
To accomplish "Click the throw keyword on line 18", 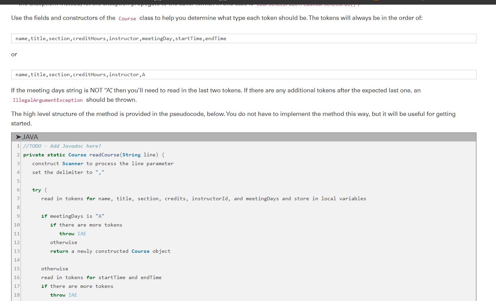I will click(58, 295).
